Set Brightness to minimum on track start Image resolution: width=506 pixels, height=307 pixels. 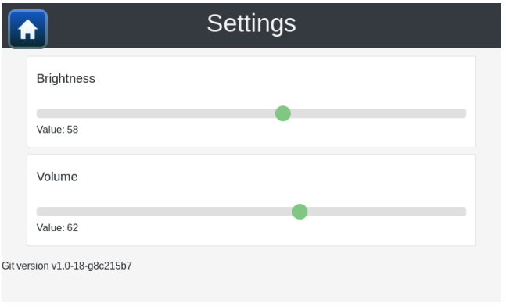39,113
